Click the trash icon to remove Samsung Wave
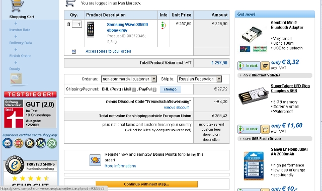 (x=68, y=24)
